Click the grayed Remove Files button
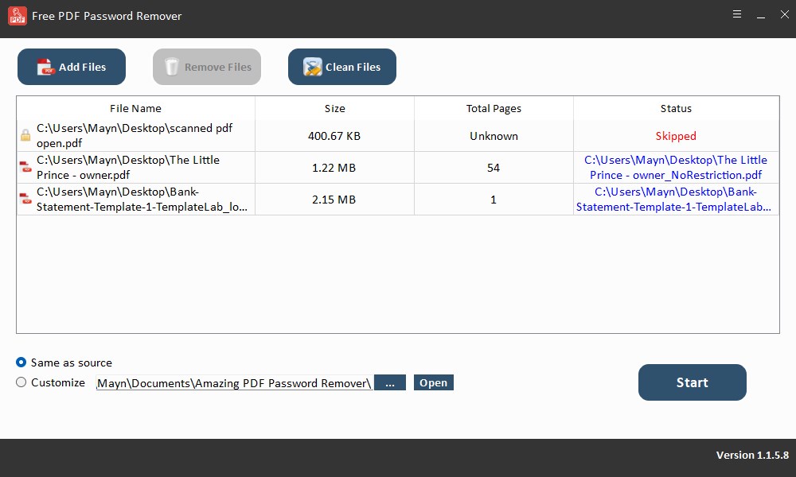 207,67
